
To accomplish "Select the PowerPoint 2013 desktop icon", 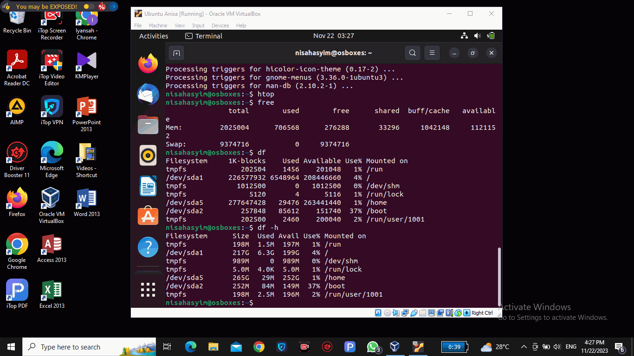I will click(x=87, y=114).
